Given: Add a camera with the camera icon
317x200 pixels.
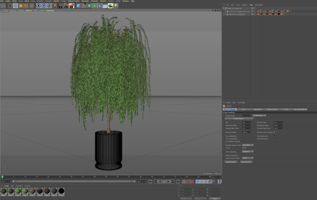Looking at the screenshot, I should click(110, 6).
